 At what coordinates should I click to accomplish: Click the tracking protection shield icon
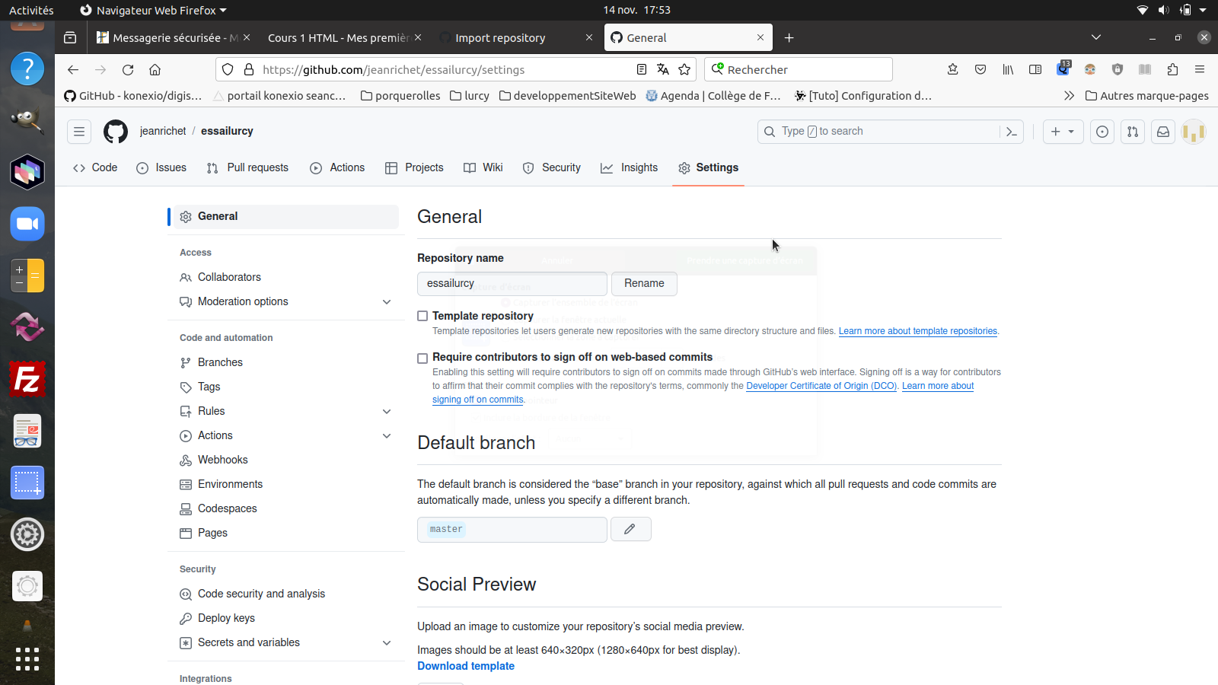[228, 69]
